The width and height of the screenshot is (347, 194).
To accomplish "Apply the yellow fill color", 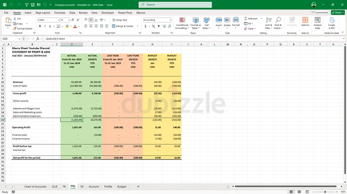I will pyautogui.click(x=67, y=26).
